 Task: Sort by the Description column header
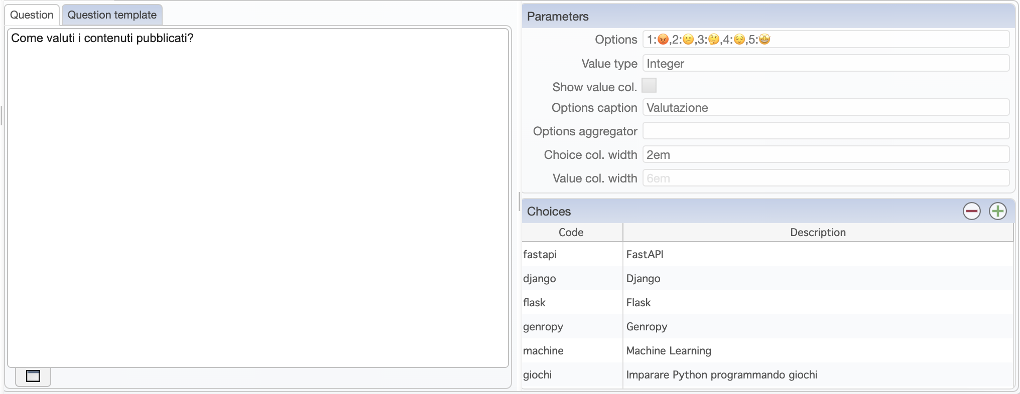(x=818, y=232)
